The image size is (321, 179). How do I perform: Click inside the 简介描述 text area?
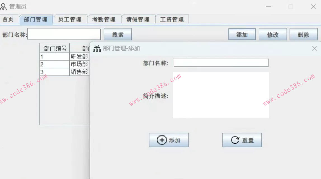[221, 95]
